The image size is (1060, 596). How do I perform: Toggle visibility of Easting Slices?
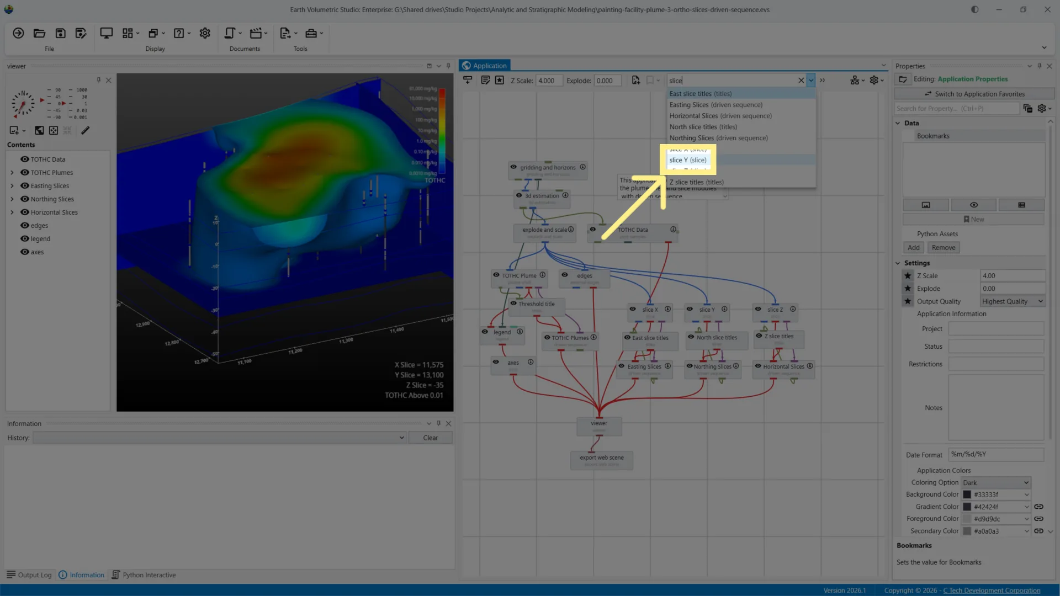point(24,185)
